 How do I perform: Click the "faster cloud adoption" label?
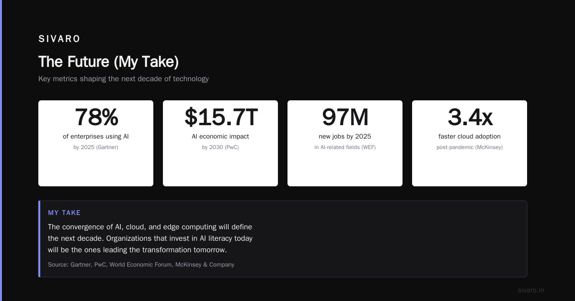(470, 137)
